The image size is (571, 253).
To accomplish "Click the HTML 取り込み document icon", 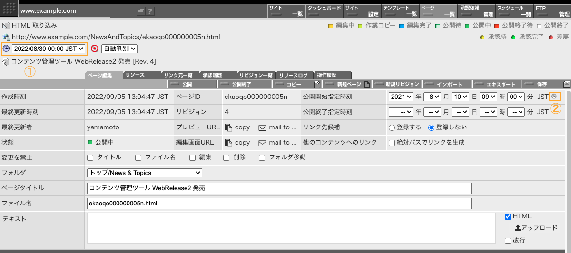I will pyautogui.click(x=6, y=25).
